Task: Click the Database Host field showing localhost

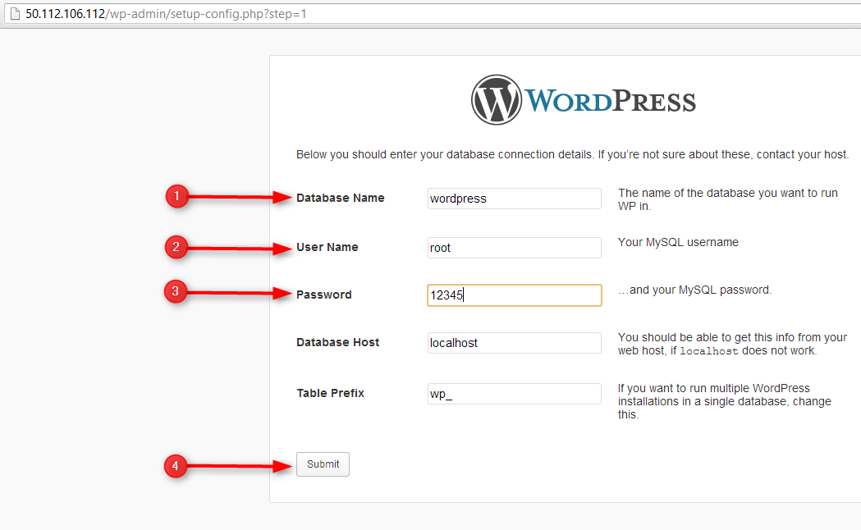Action: [x=515, y=343]
